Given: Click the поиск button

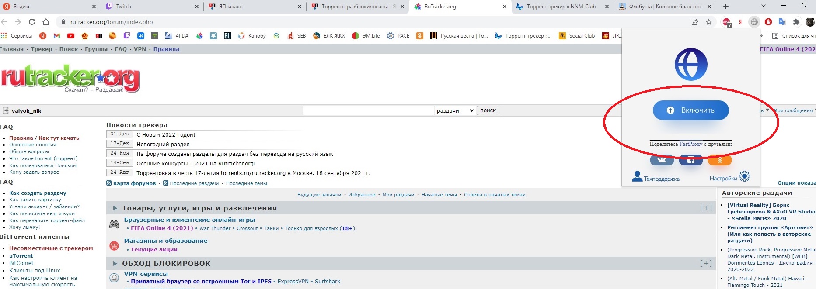Looking at the screenshot, I should pyautogui.click(x=488, y=110).
